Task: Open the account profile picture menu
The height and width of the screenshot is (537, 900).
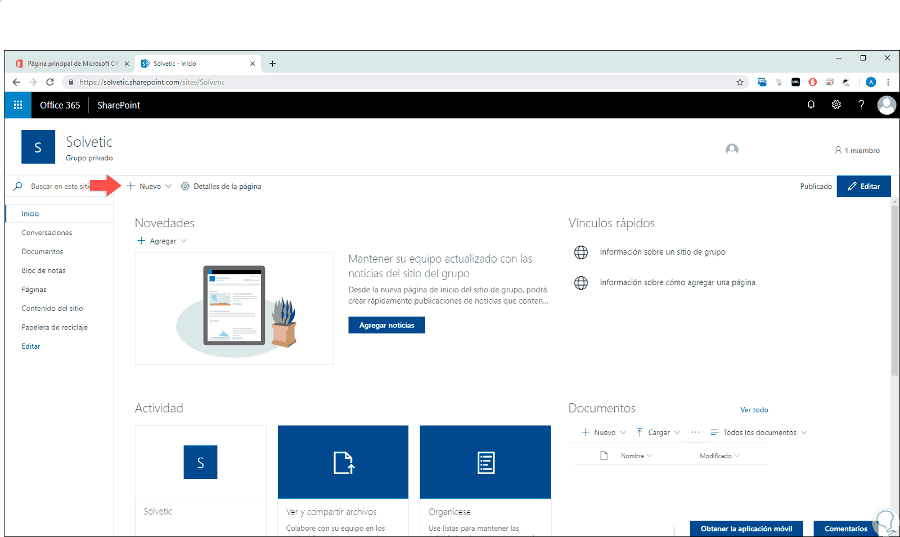Action: point(886,105)
